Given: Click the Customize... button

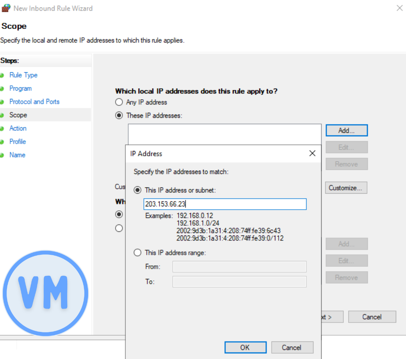Looking at the screenshot, I should pos(346,188).
